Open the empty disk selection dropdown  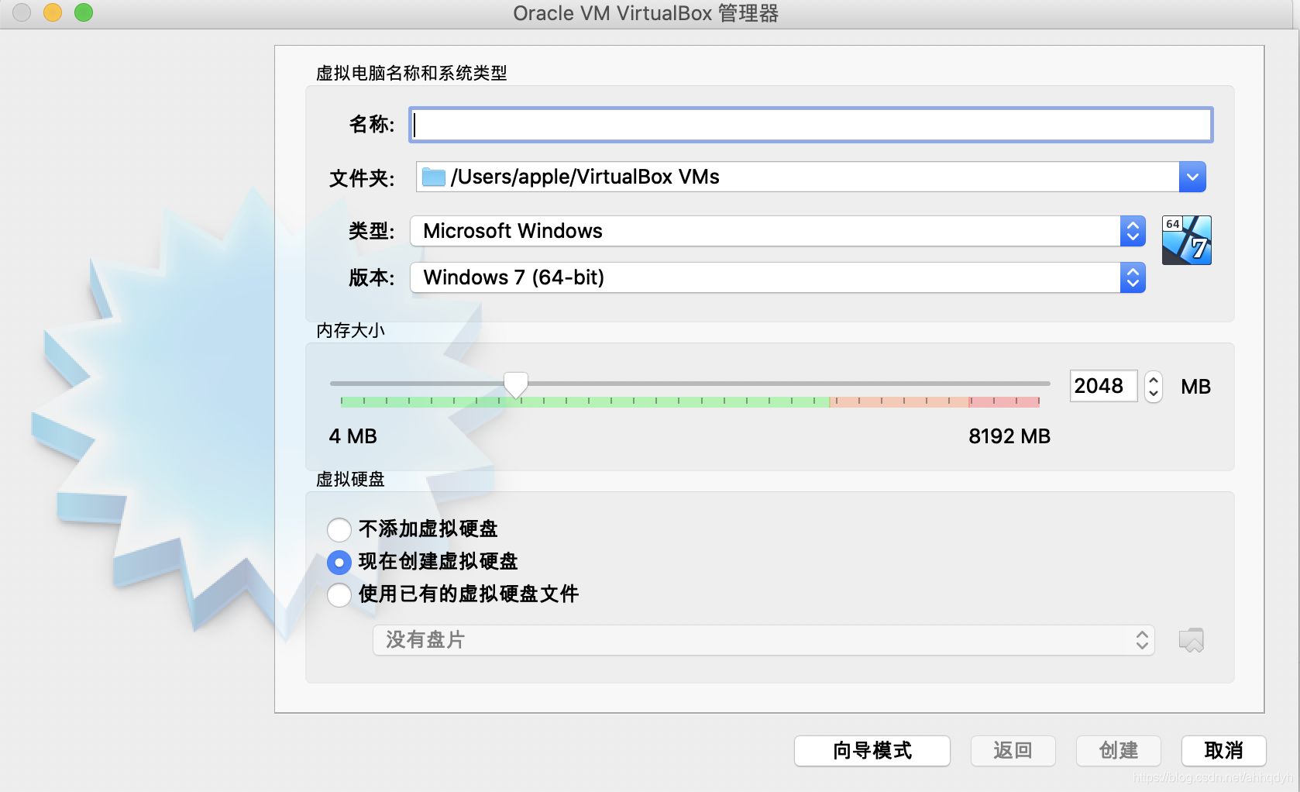tap(764, 640)
